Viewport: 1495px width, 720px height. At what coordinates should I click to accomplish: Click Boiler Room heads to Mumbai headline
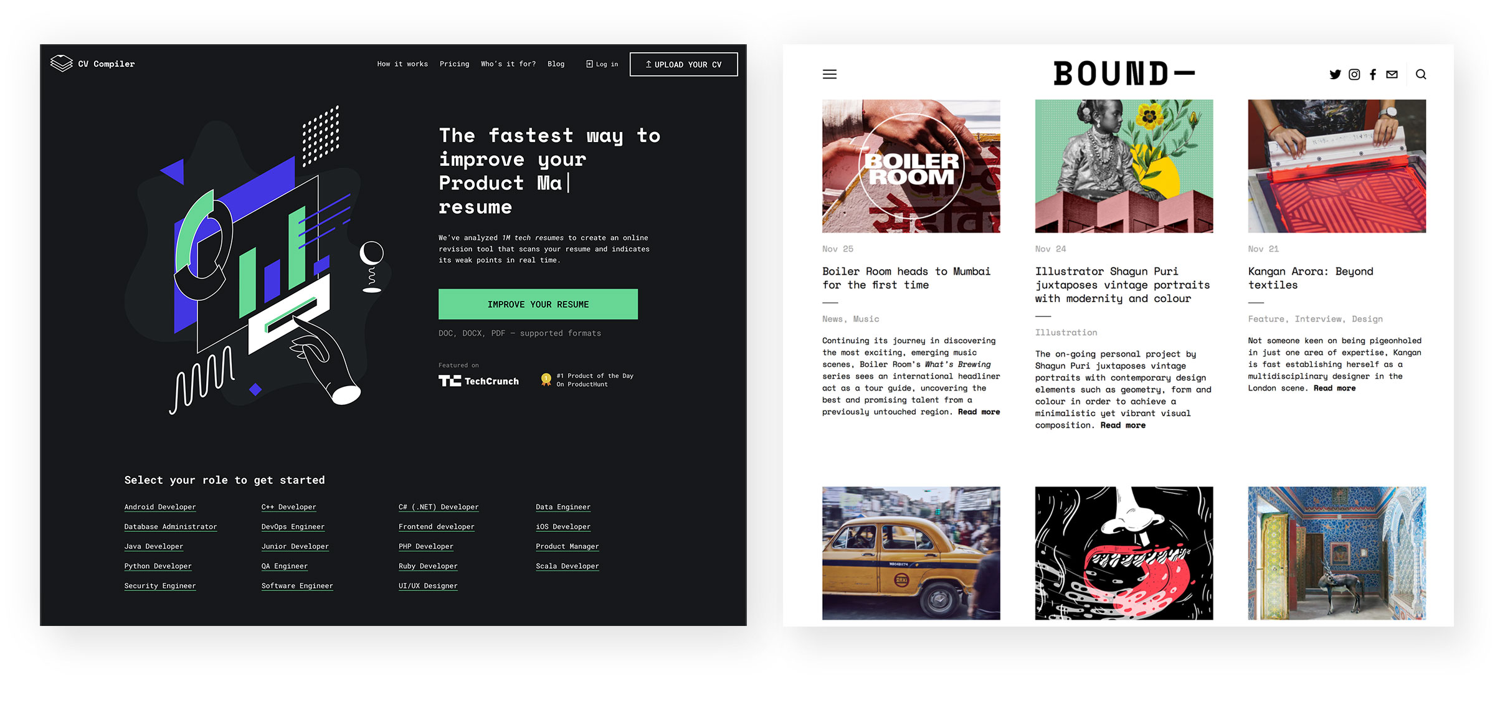tap(906, 278)
